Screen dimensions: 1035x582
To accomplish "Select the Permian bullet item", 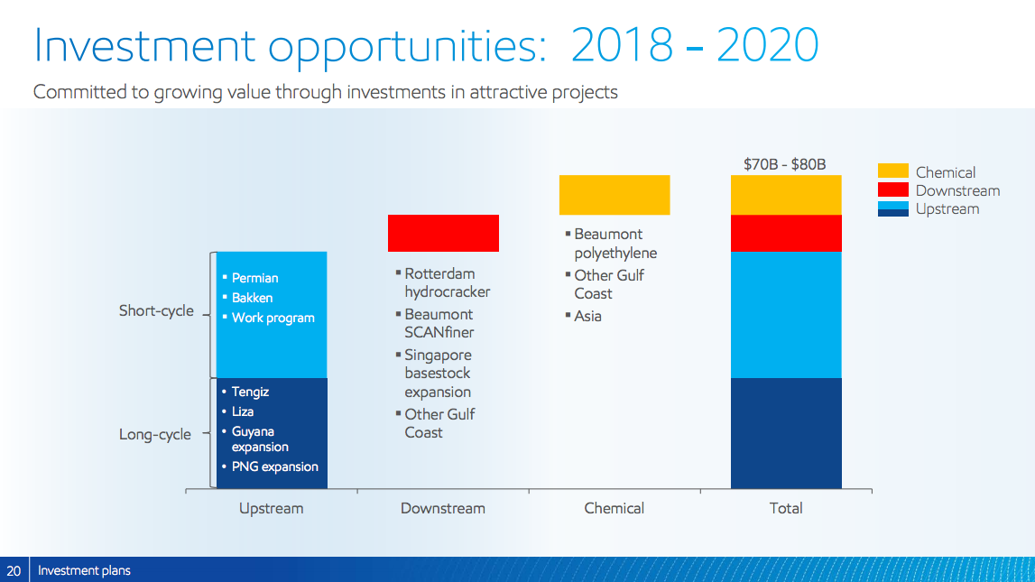I will 254,278.
